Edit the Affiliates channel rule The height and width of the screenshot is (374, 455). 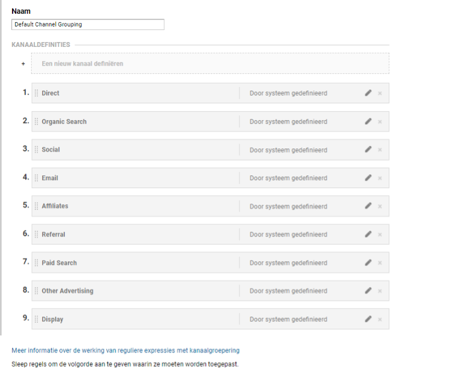(368, 206)
